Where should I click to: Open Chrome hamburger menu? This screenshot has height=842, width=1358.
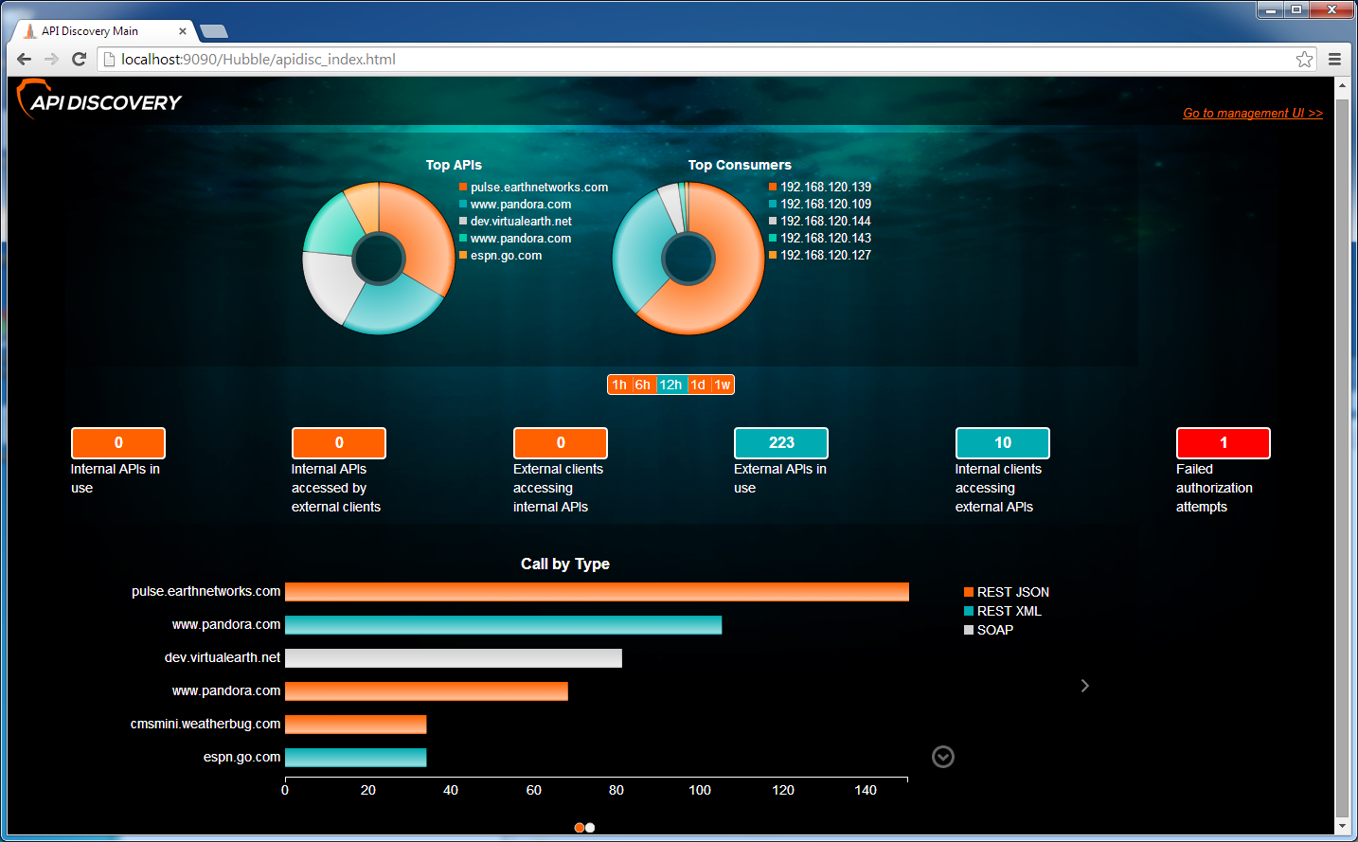1334,59
